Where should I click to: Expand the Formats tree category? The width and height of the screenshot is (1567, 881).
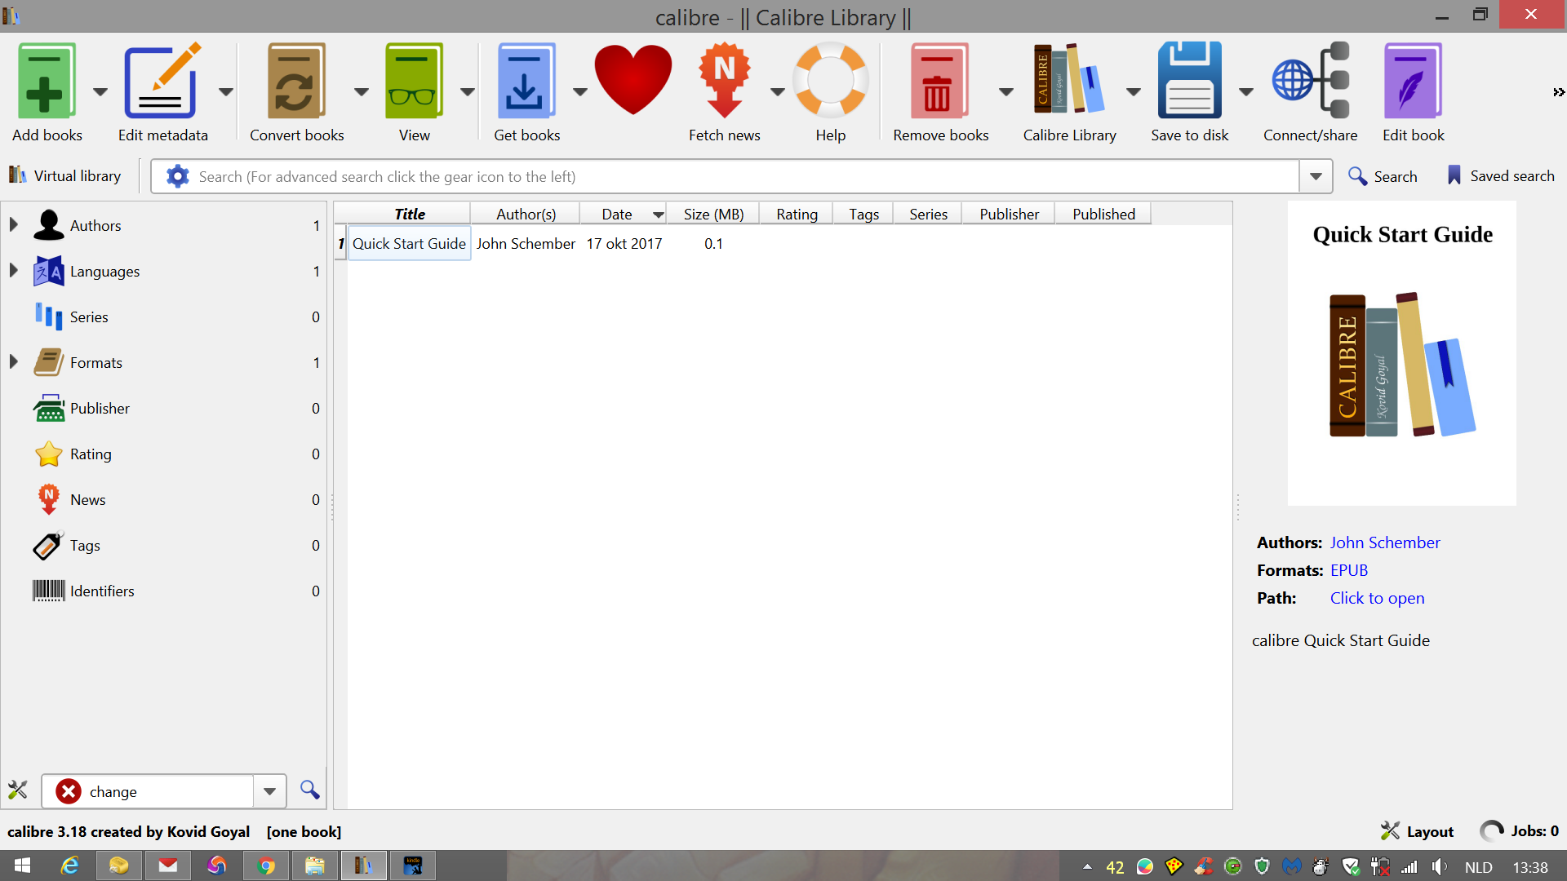(x=13, y=362)
